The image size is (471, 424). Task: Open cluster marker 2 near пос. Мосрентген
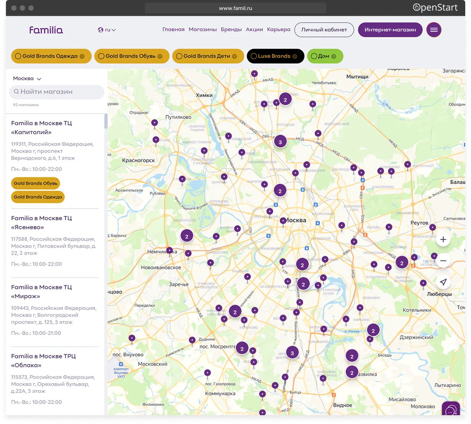[x=242, y=348]
